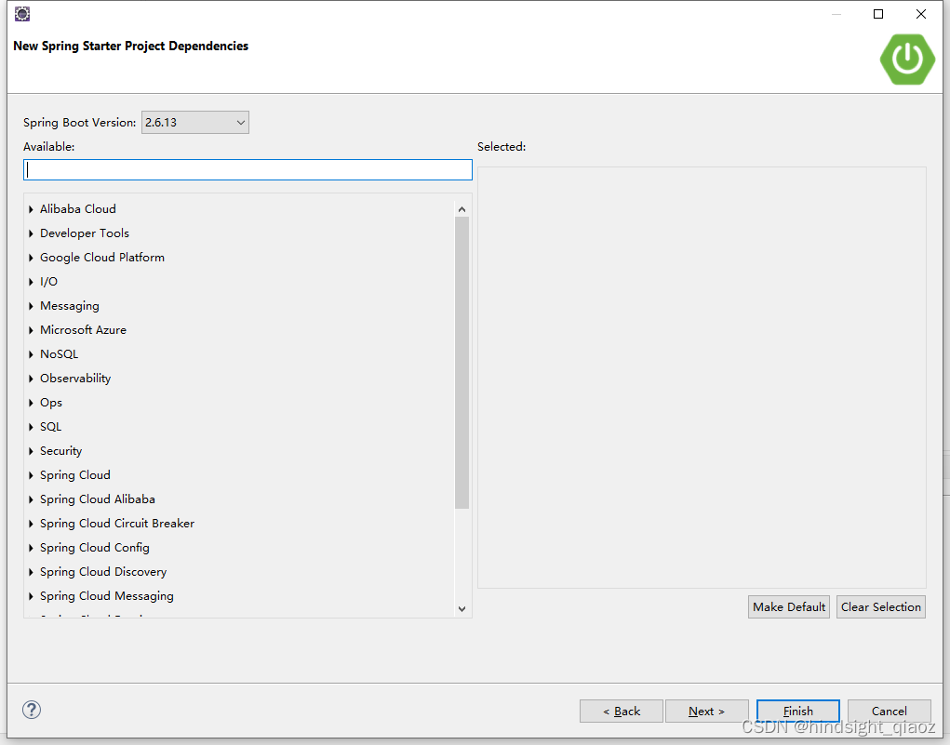The image size is (950, 745).
Task: Expand the Microsoft Azure category arrow
Action: pos(31,330)
